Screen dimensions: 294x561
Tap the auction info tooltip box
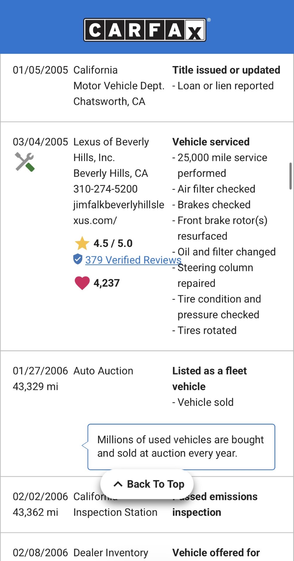181,447
